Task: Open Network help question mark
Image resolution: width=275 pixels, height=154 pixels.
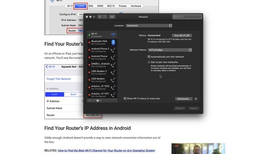Action: coord(196,99)
